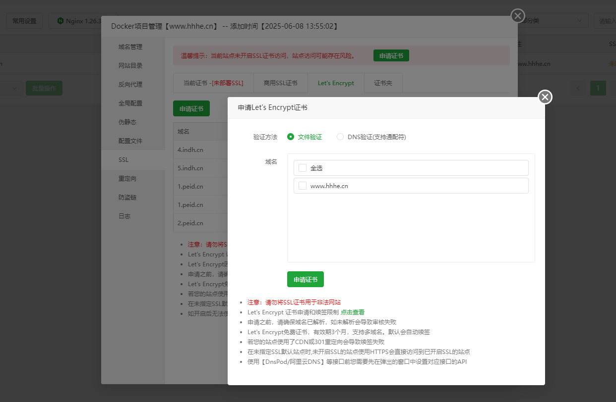Close the 申请Let's Encrypt证书 dialog

545,97
